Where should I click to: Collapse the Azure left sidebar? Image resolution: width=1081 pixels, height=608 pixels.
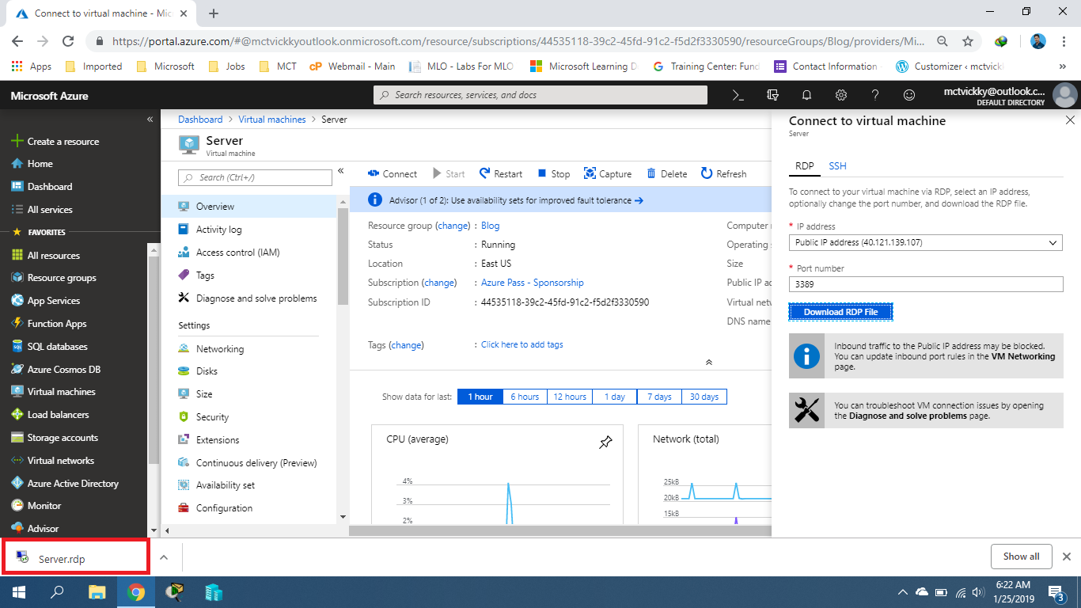[150, 120]
